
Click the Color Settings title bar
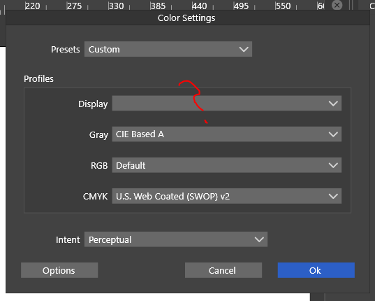point(188,17)
